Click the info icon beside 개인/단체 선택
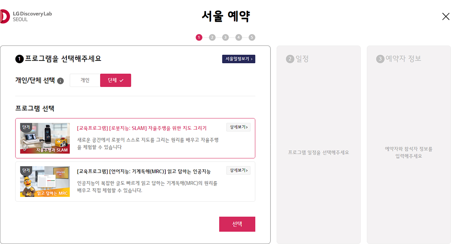 point(61,81)
